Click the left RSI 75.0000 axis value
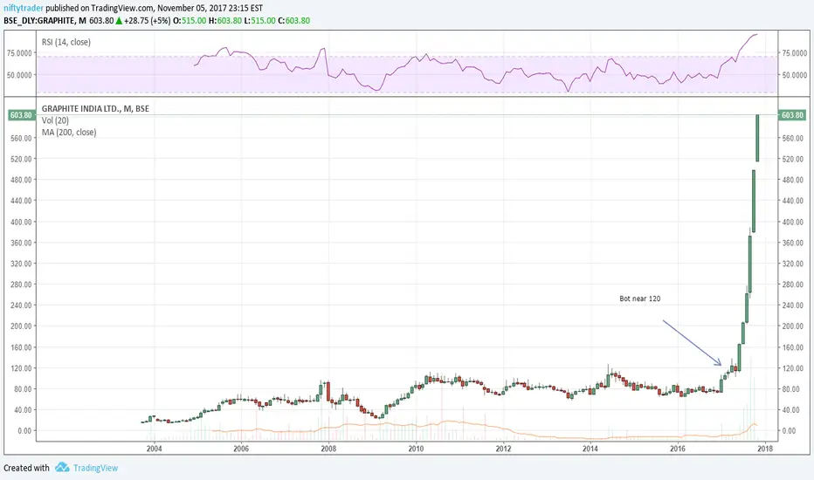 tap(18, 53)
